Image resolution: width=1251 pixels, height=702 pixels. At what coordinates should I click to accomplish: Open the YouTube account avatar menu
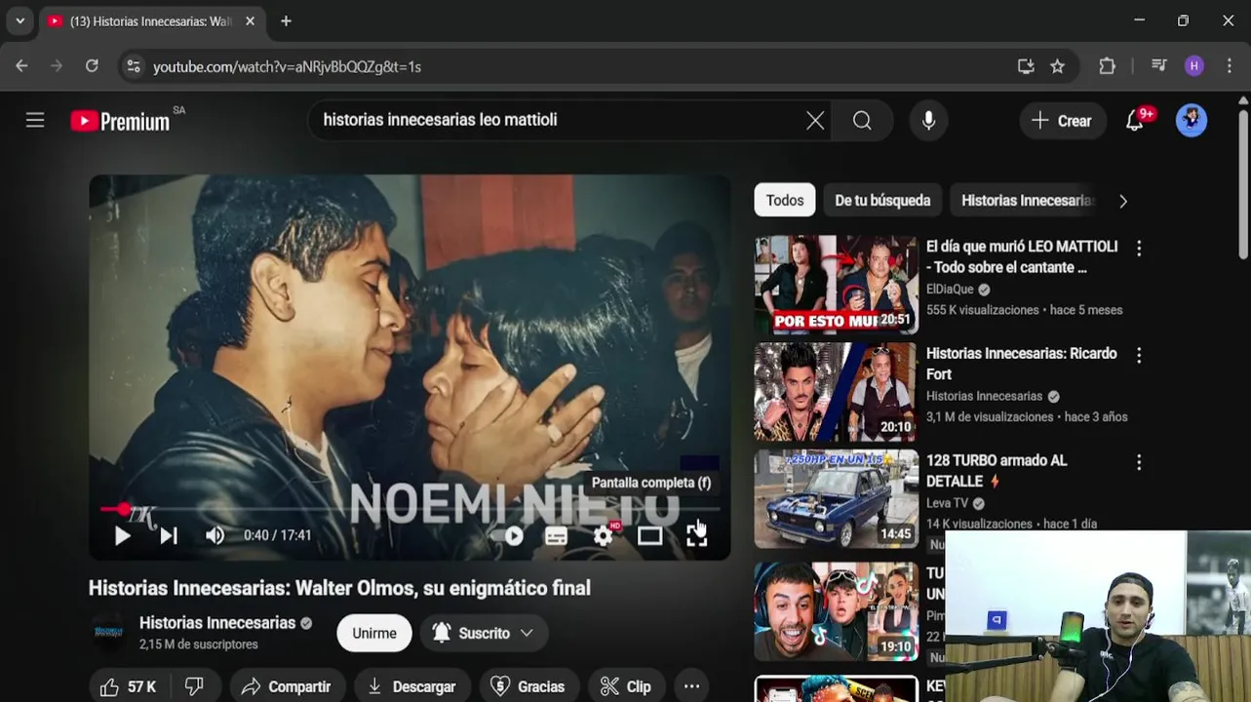[1192, 120]
